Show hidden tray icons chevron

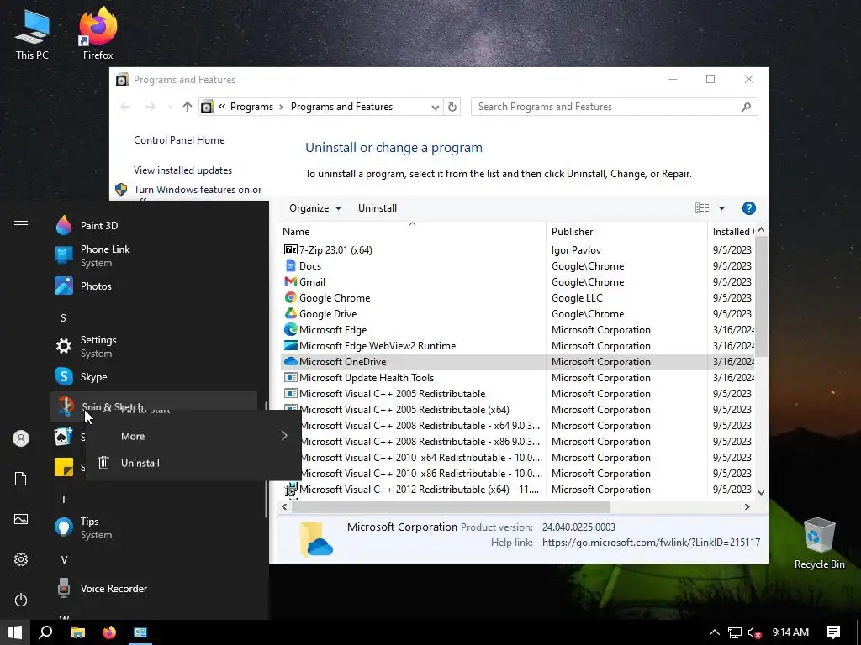[714, 633]
